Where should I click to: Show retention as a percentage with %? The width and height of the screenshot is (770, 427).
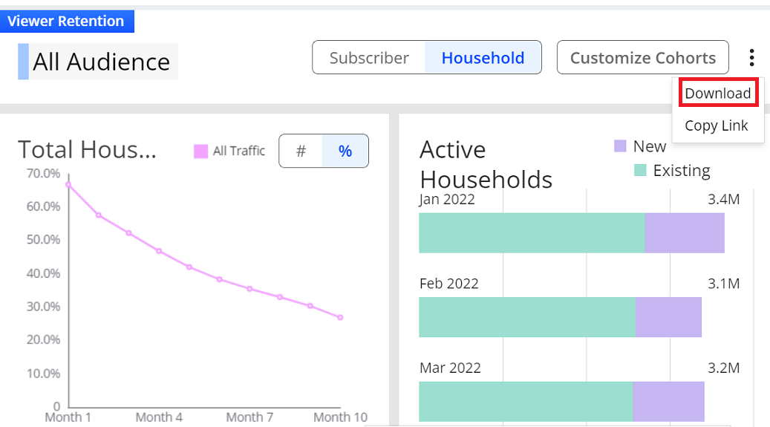coord(345,151)
